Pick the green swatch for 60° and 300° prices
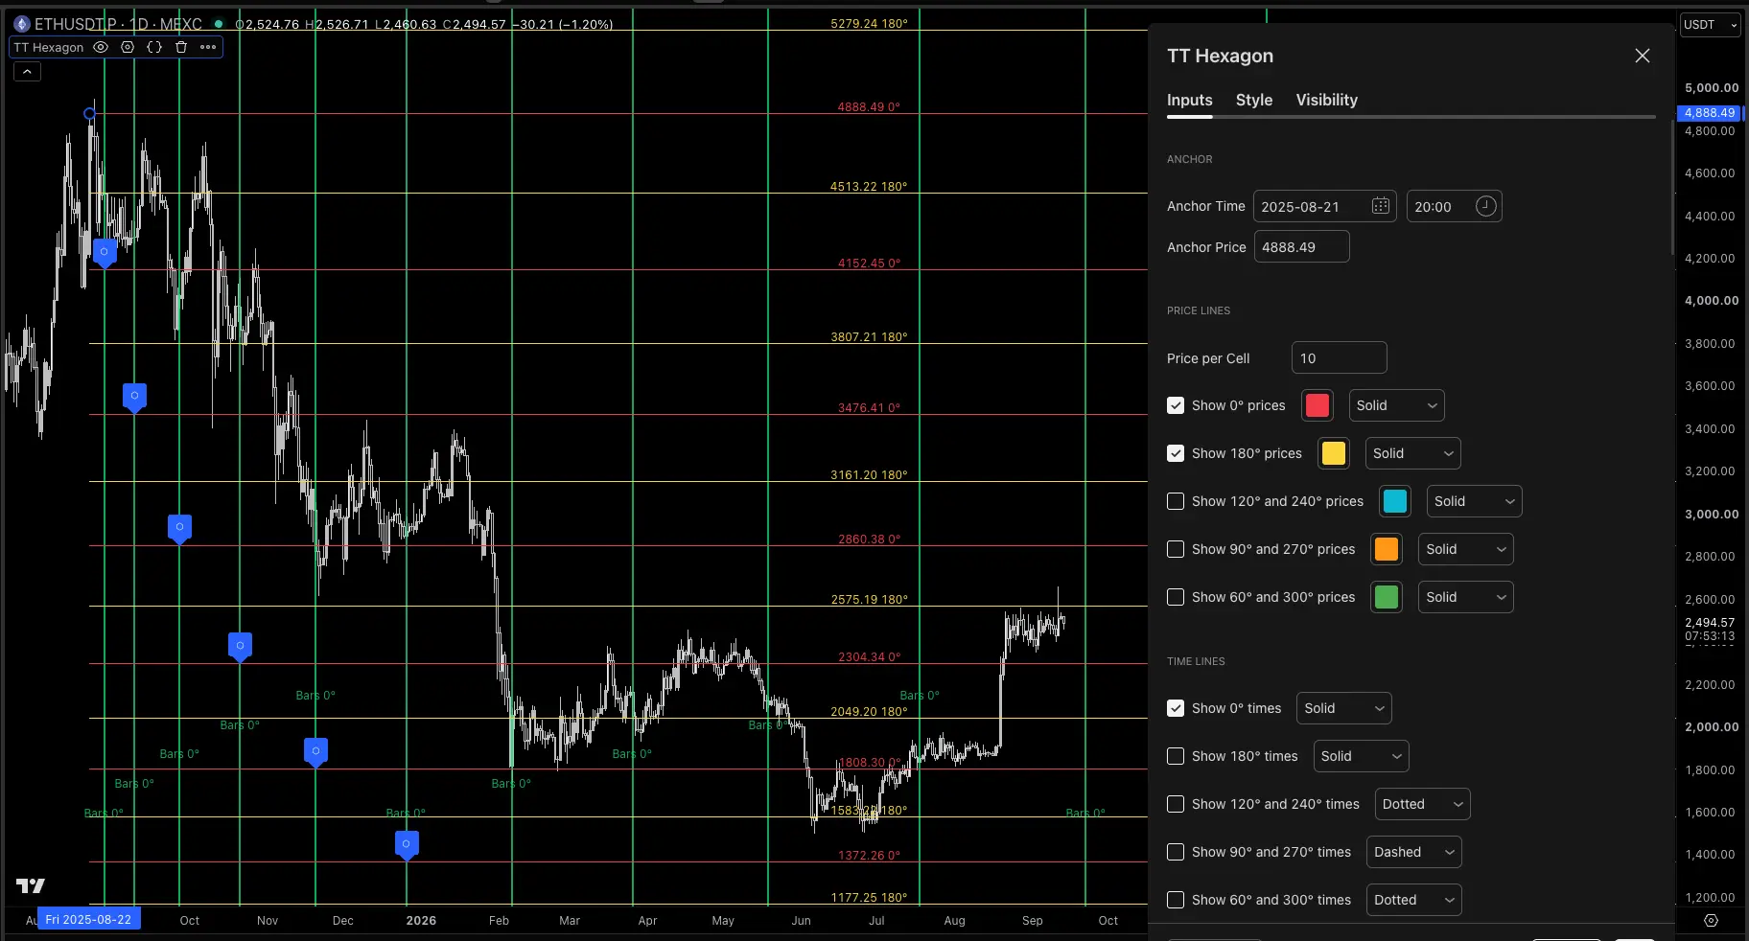This screenshot has height=941, width=1749. 1387,597
